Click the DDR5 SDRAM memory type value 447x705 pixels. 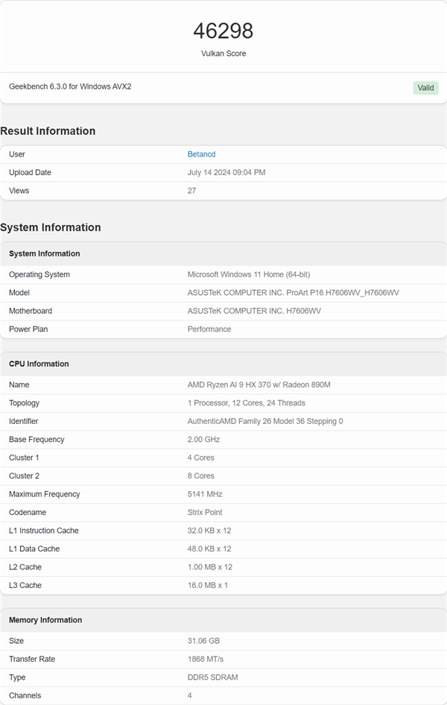pyautogui.click(x=212, y=677)
